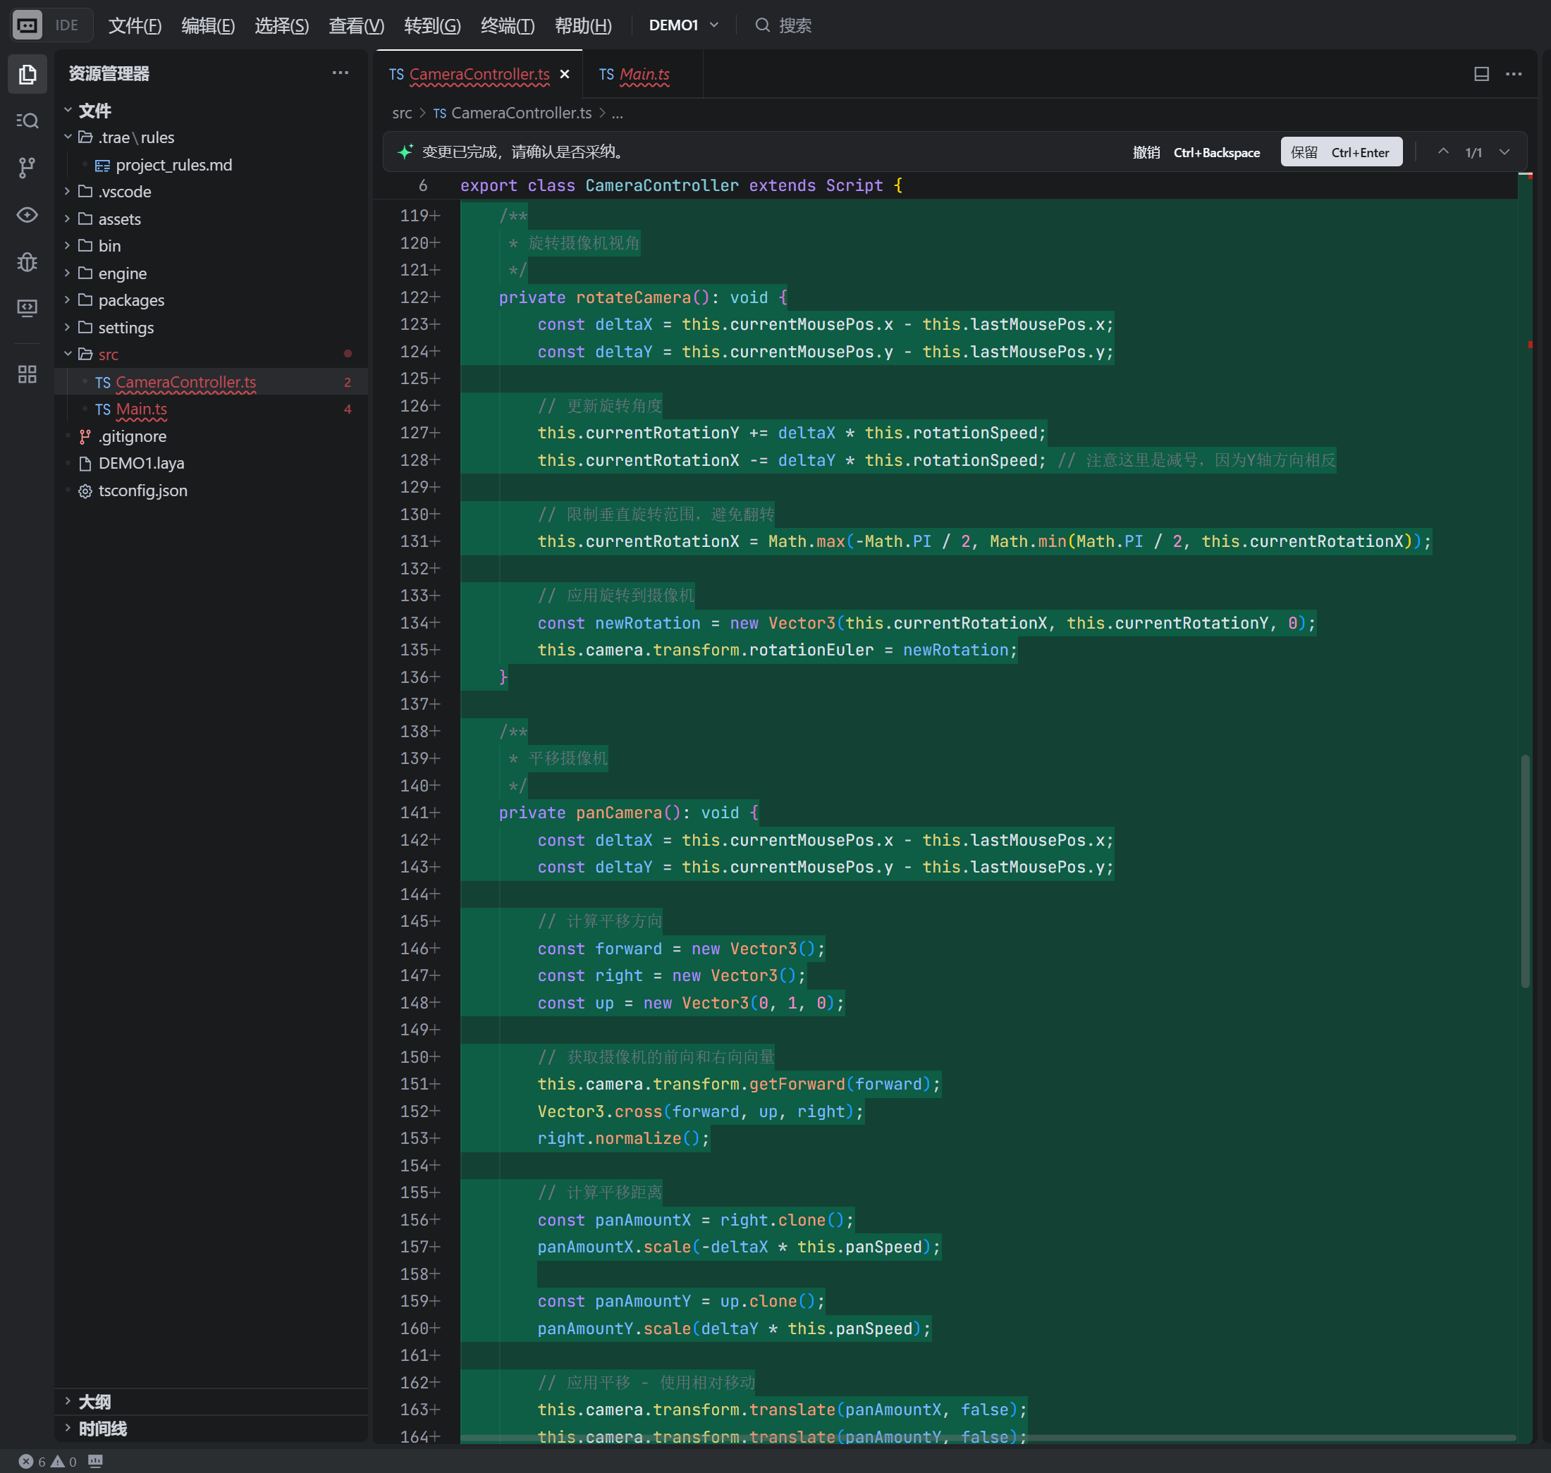Open the 终端(T) terminal menu
This screenshot has height=1473, width=1551.
[508, 25]
